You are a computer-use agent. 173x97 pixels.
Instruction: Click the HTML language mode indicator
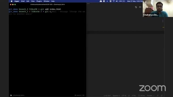click(x=134, y=96)
